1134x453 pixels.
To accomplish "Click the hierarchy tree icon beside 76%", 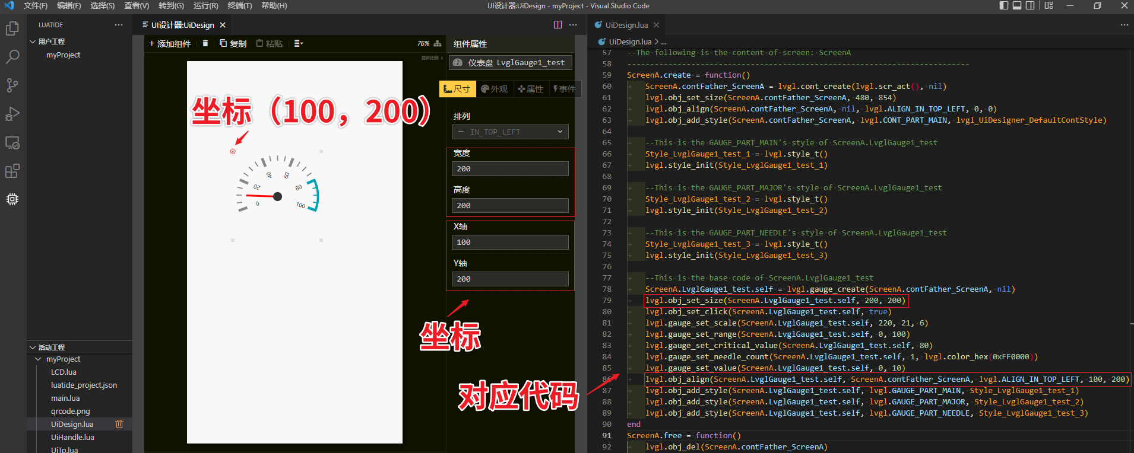I will 438,43.
